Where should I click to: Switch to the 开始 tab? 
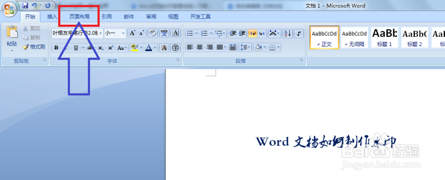pos(30,16)
